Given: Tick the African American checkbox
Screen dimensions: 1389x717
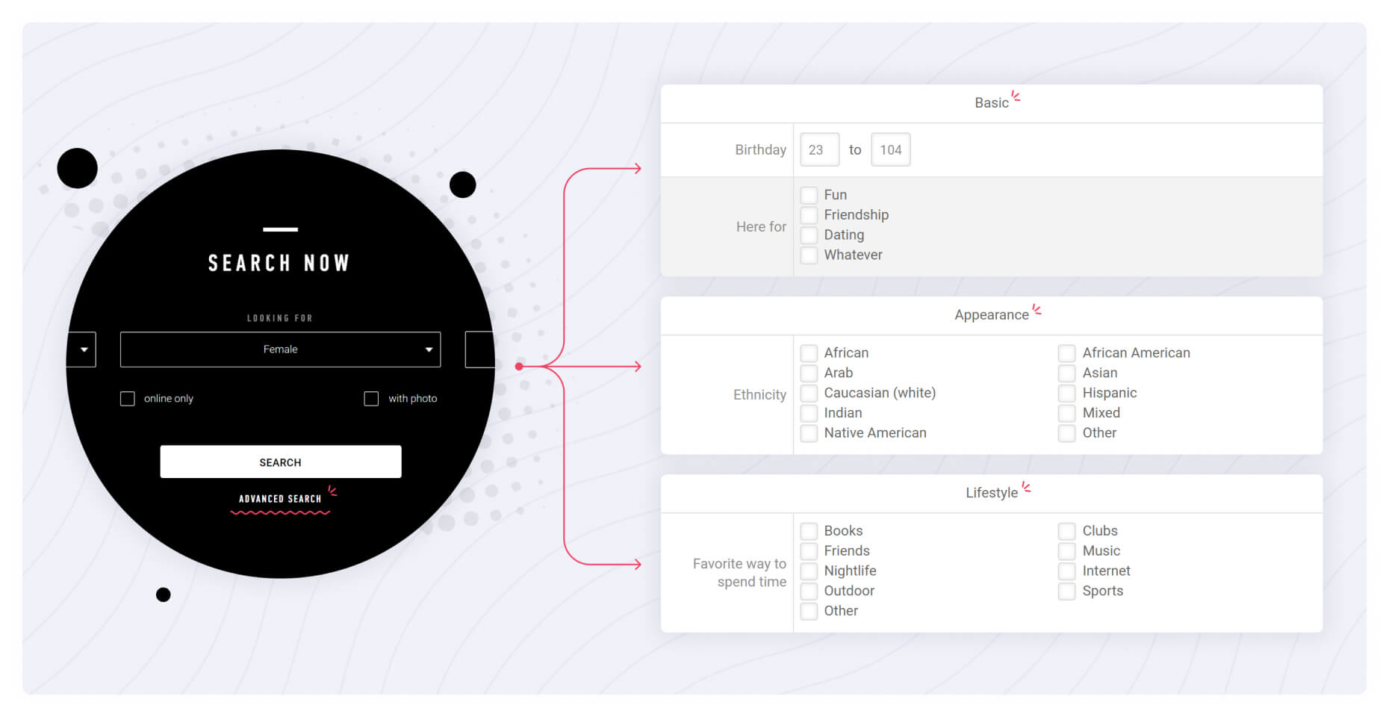Looking at the screenshot, I should click(x=1067, y=353).
